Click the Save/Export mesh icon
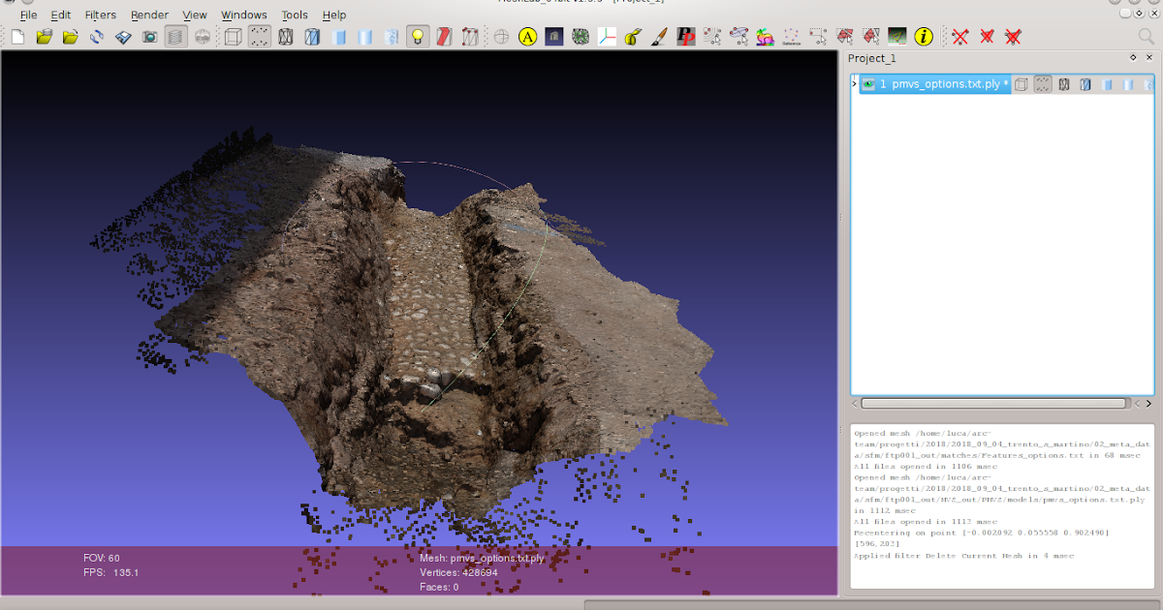This screenshot has width=1163, height=610. point(123,37)
